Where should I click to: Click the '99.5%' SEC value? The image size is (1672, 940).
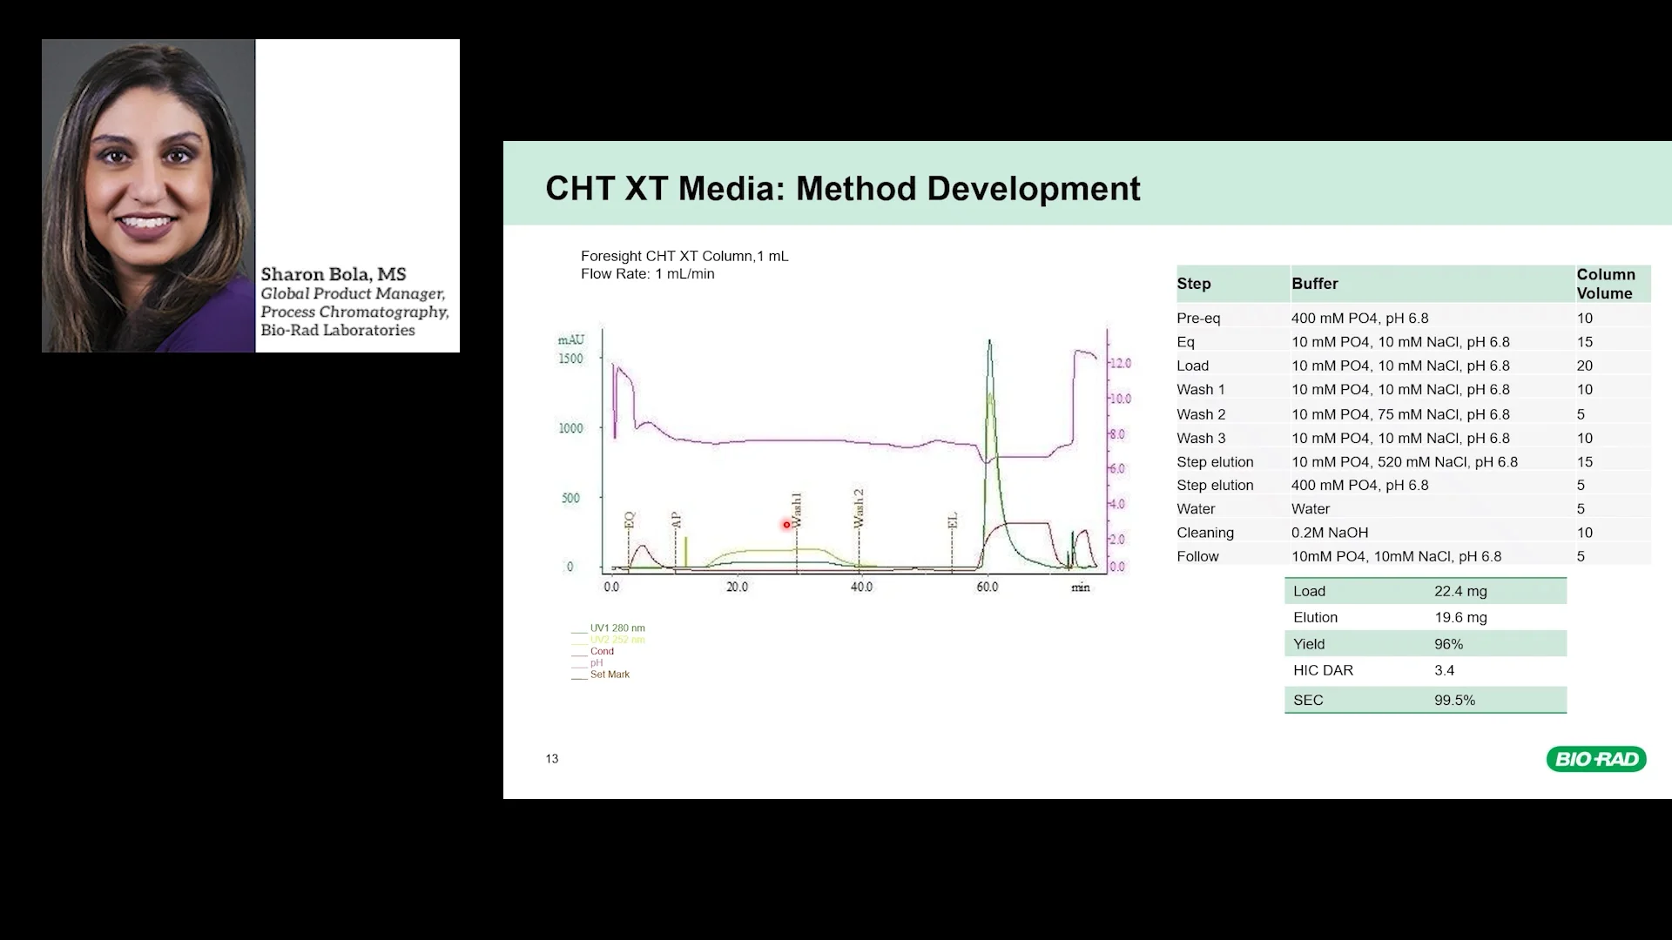pyautogui.click(x=1454, y=700)
